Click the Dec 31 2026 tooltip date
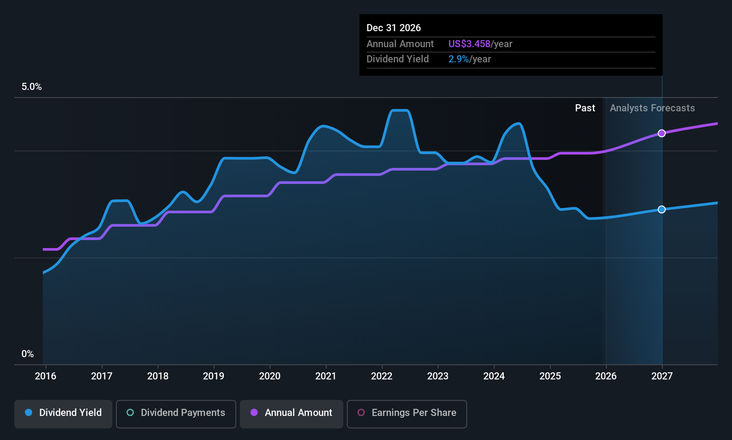 coord(394,28)
